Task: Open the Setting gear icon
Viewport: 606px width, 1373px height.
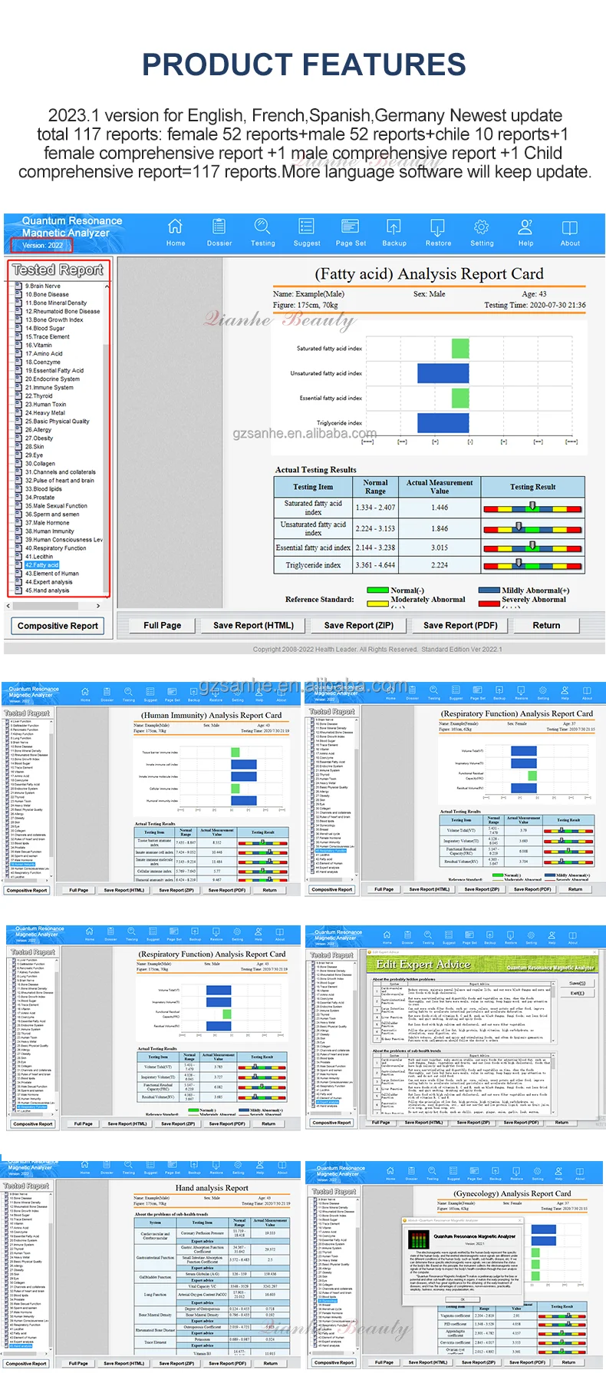Action: [482, 227]
